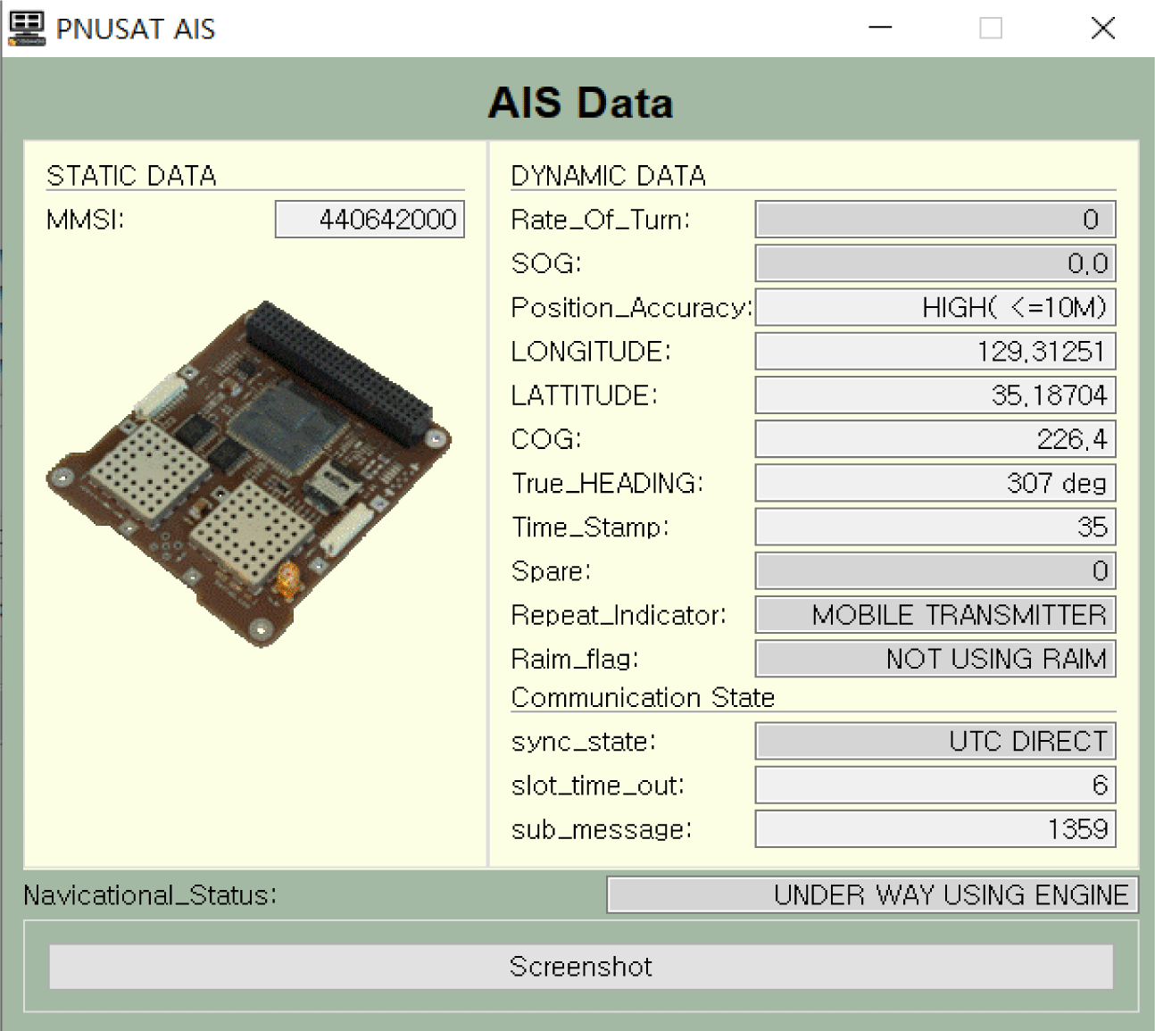Click the circuit board image
The image size is (1155, 1031).
[249, 474]
